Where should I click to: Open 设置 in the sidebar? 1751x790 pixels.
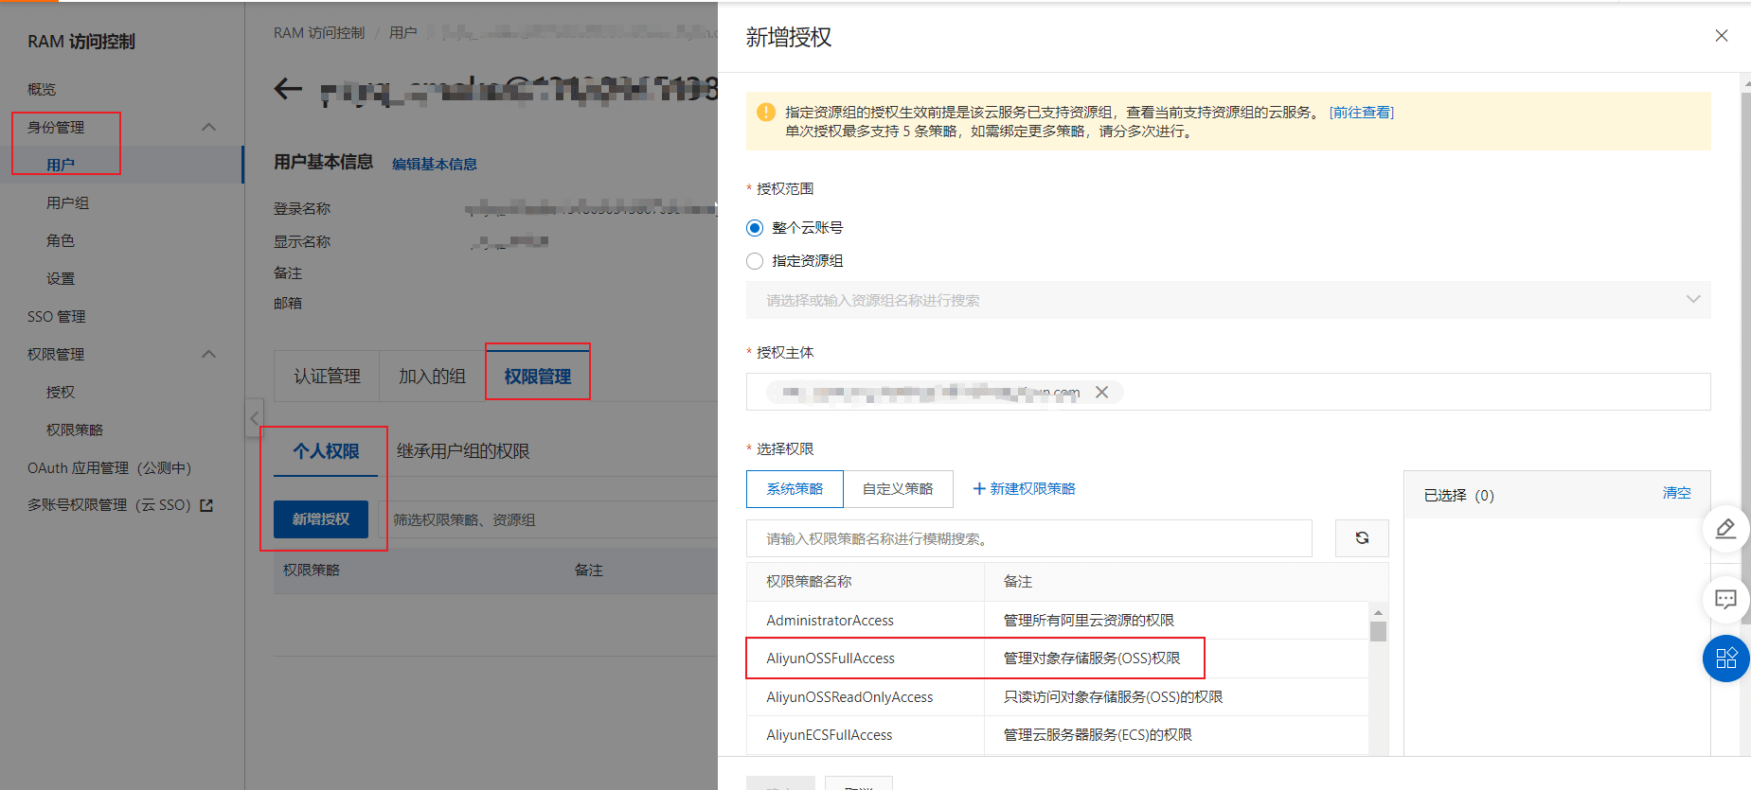click(61, 278)
